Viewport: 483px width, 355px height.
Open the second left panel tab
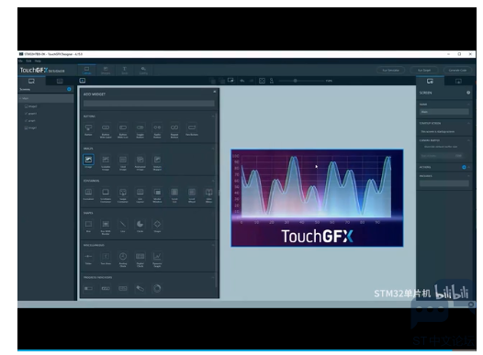[x=60, y=81]
